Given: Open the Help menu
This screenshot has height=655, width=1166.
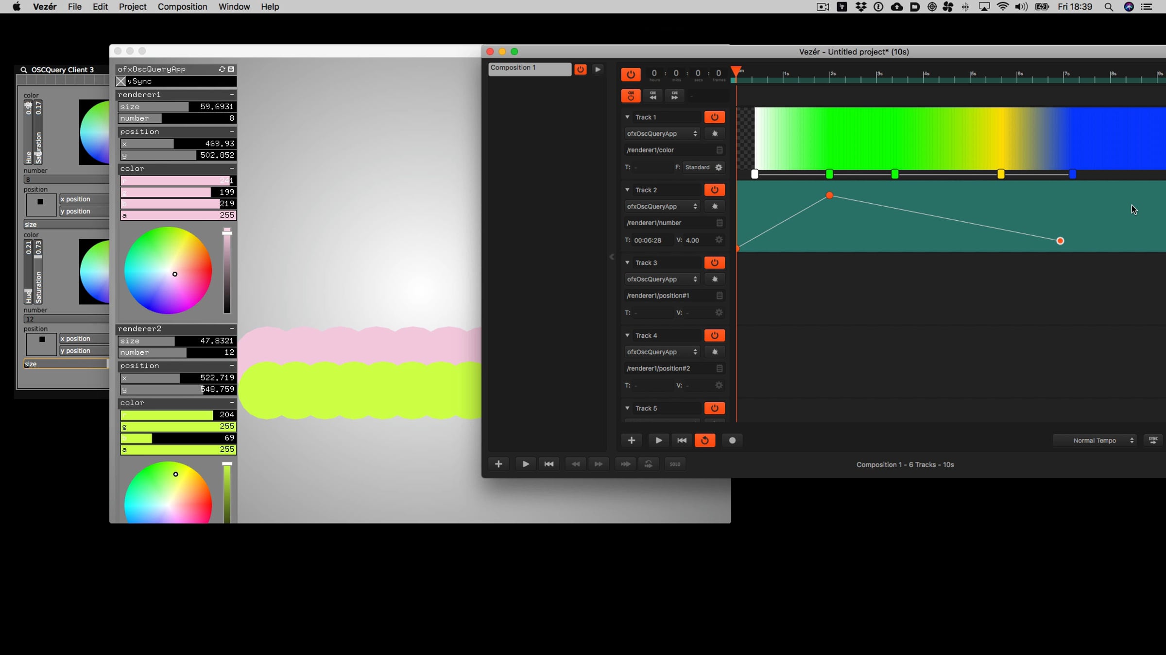Looking at the screenshot, I should point(270,7).
